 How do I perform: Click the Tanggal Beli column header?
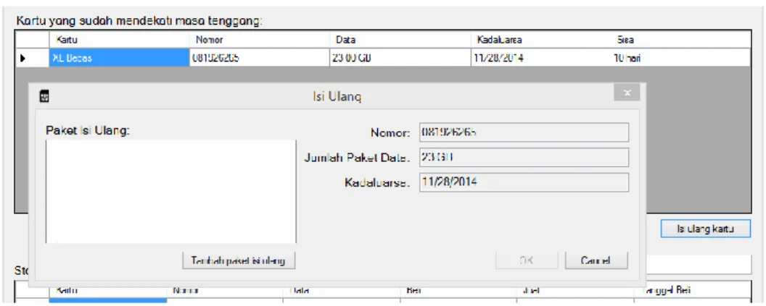tap(692, 290)
